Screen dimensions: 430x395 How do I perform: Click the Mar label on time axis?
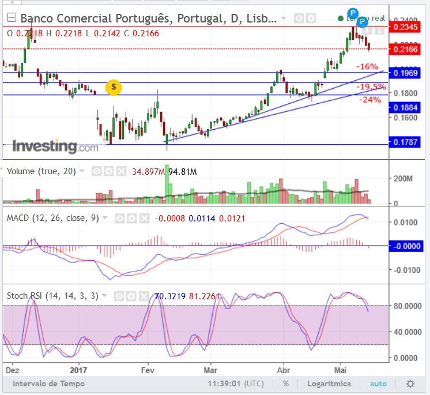point(210,370)
